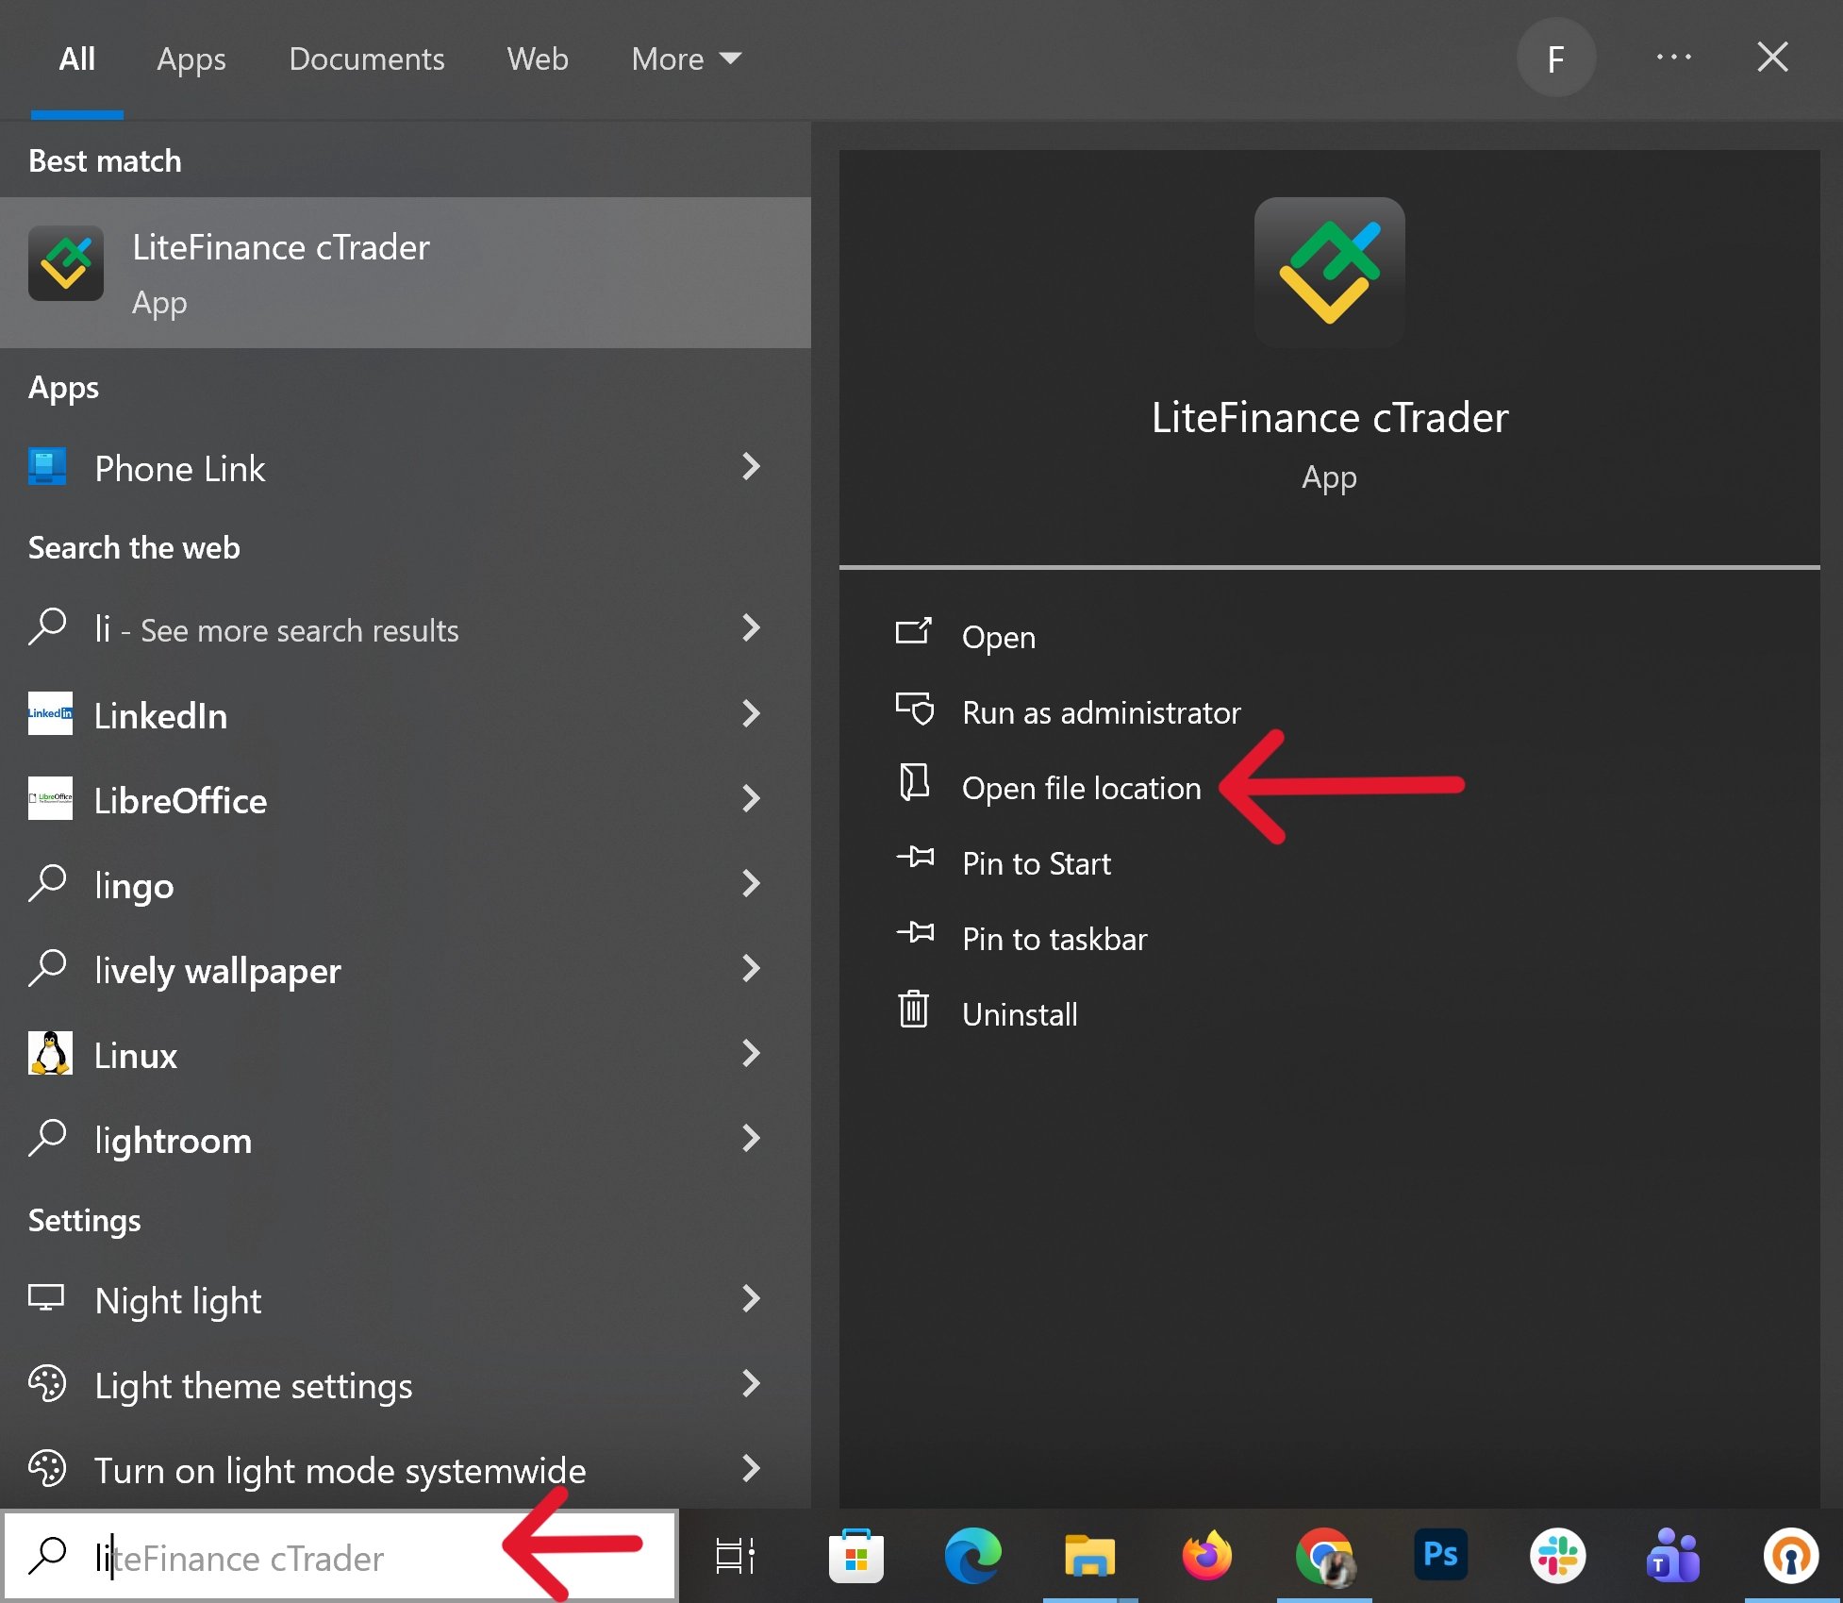Expand Phone Link result chevron
Image resolution: width=1843 pixels, height=1603 pixels.
click(x=751, y=467)
